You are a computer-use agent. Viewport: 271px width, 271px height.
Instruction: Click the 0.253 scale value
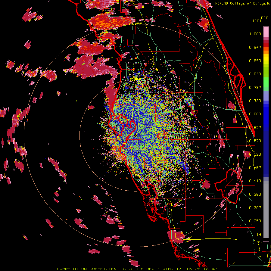click(255, 221)
